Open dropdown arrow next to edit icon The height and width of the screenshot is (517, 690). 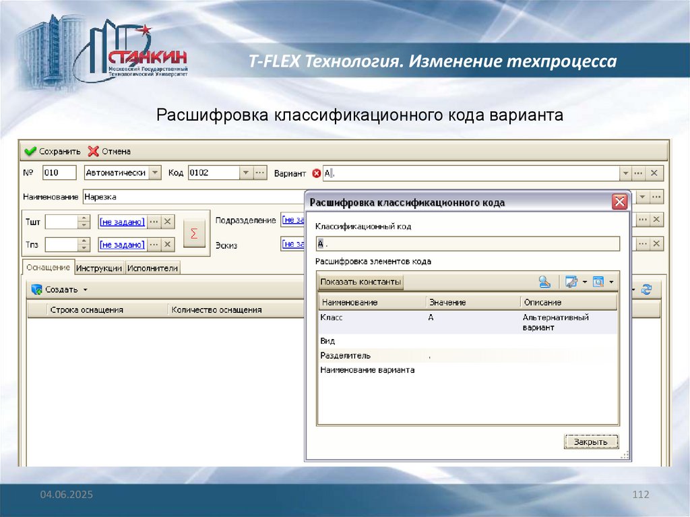(585, 282)
